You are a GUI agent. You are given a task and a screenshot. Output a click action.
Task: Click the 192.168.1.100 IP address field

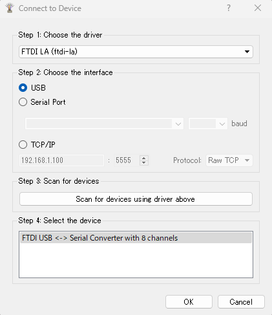coord(61,160)
